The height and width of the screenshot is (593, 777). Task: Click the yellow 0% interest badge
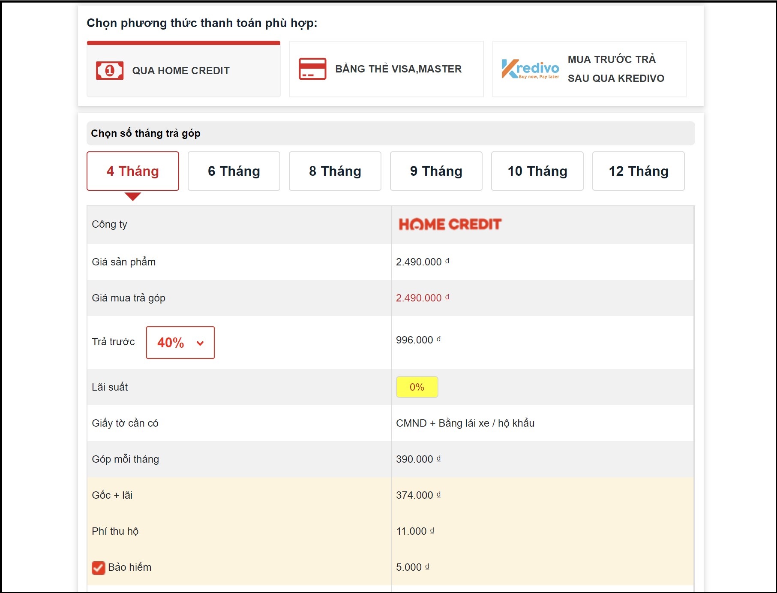click(417, 387)
